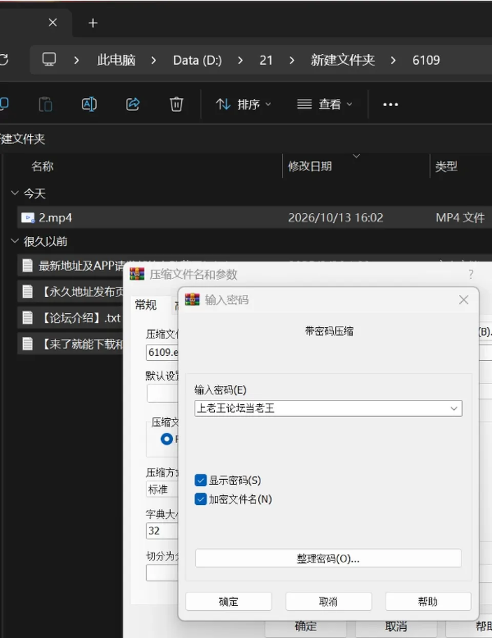This screenshot has height=638, width=492.
Task: Collapse the 很久以前 group
Action: (x=14, y=241)
